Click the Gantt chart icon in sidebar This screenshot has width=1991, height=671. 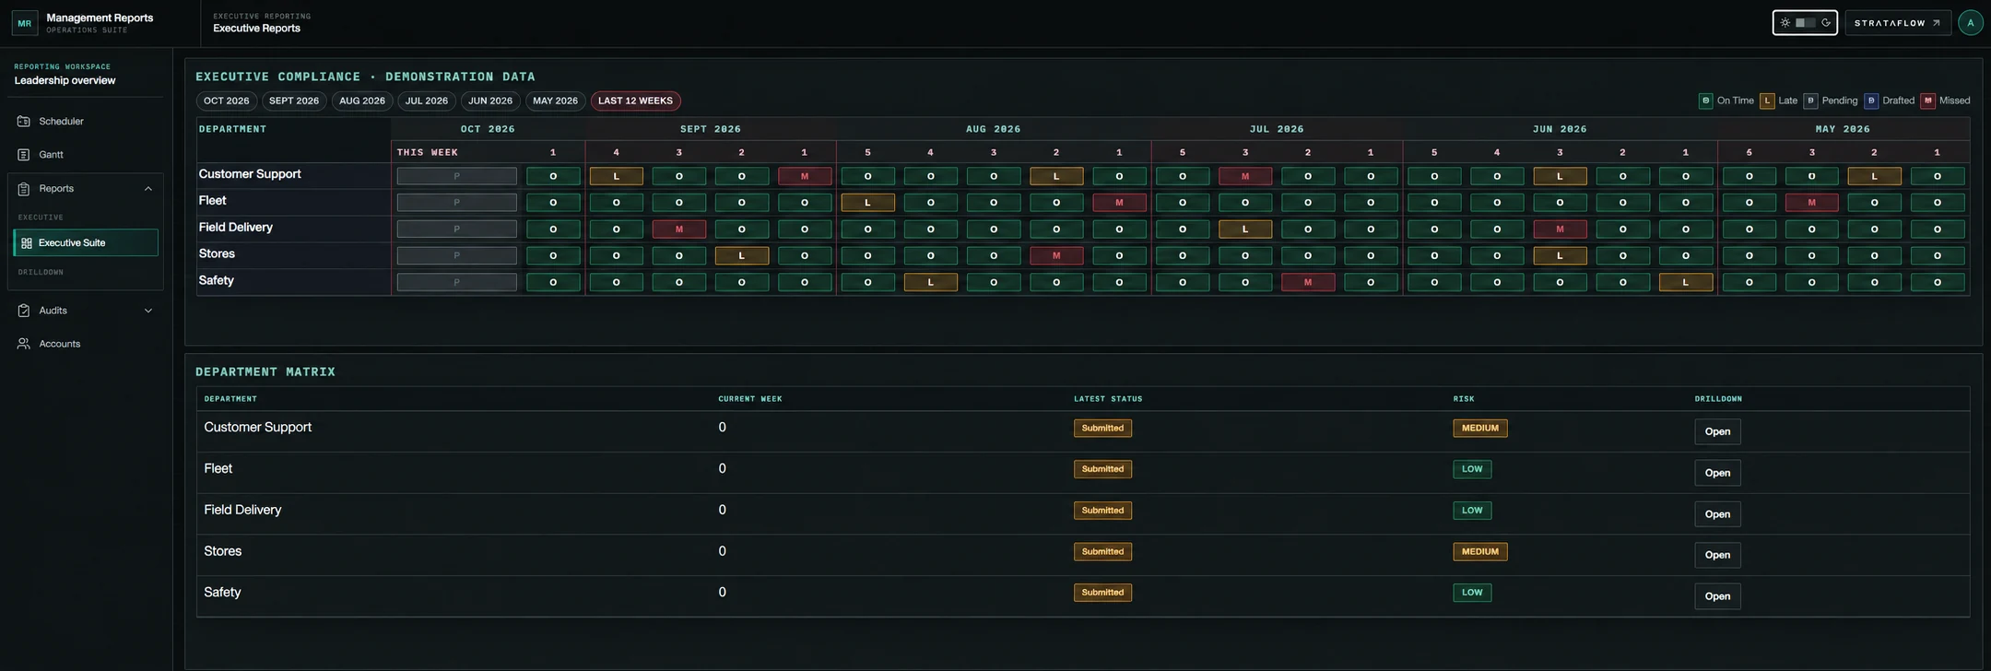click(24, 155)
